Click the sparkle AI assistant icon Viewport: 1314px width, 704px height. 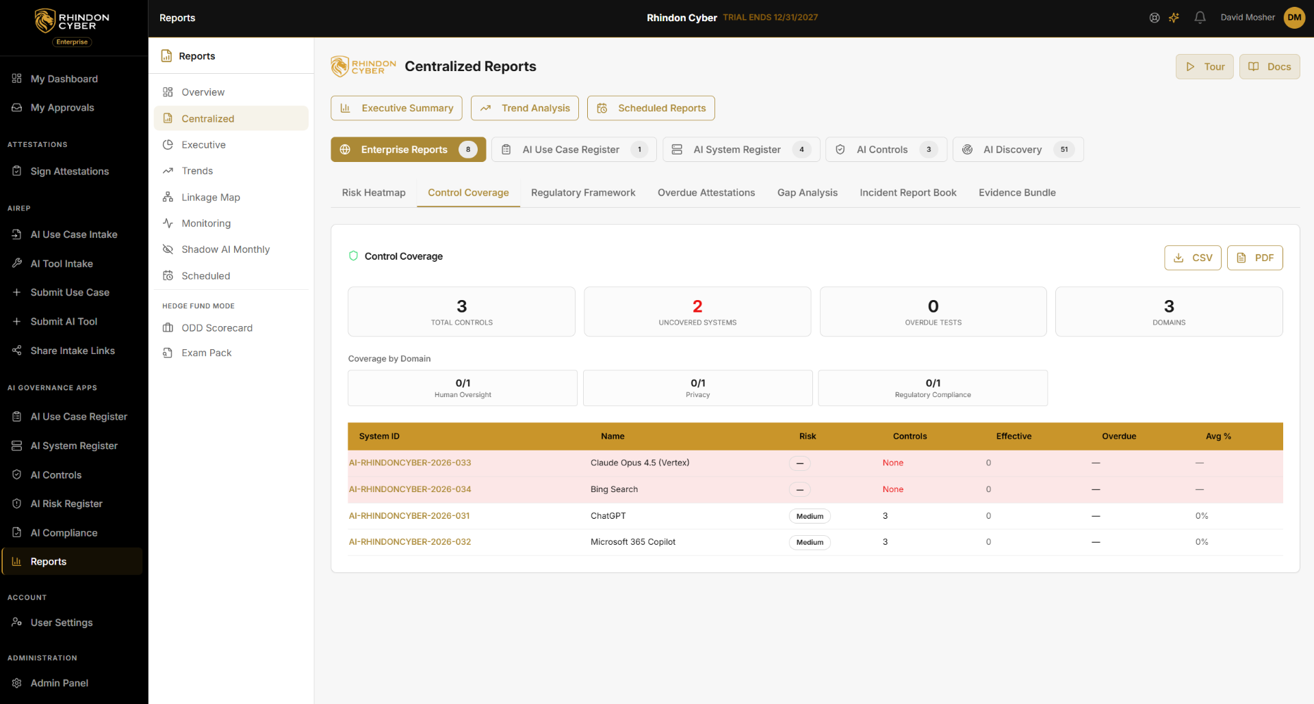pyautogui.click(x=1174, y=18)
